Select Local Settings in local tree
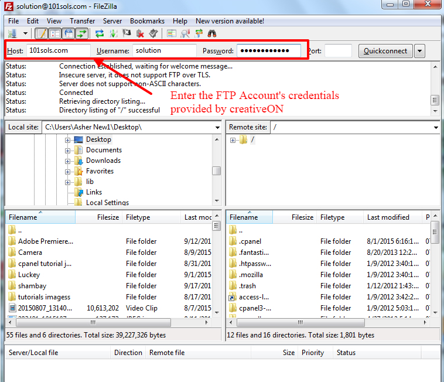Screen dimensions: 444x382 tap(107, 203)
